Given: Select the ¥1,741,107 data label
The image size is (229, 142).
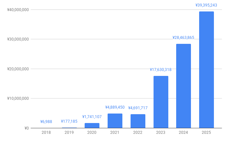Looking at the screenshot, I should click(x=92, y=117).
